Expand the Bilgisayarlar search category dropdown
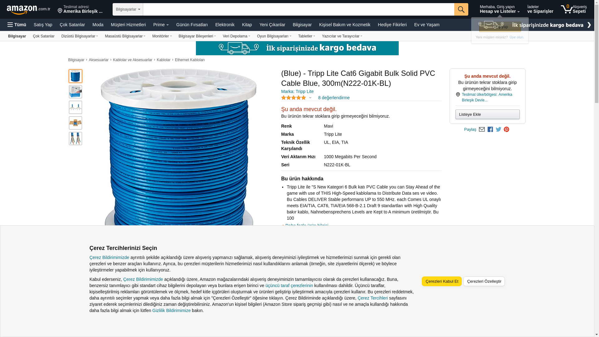The width and height of the screenshot is (599, 337). coord(128,9)
